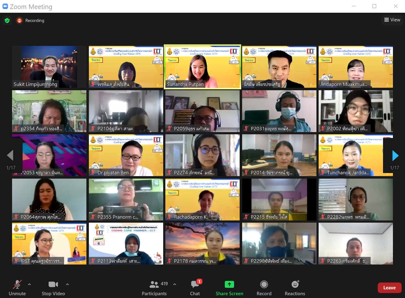405x298 pixels.
Task: Click the red Recording indicator
Action: tap(20, 20)
